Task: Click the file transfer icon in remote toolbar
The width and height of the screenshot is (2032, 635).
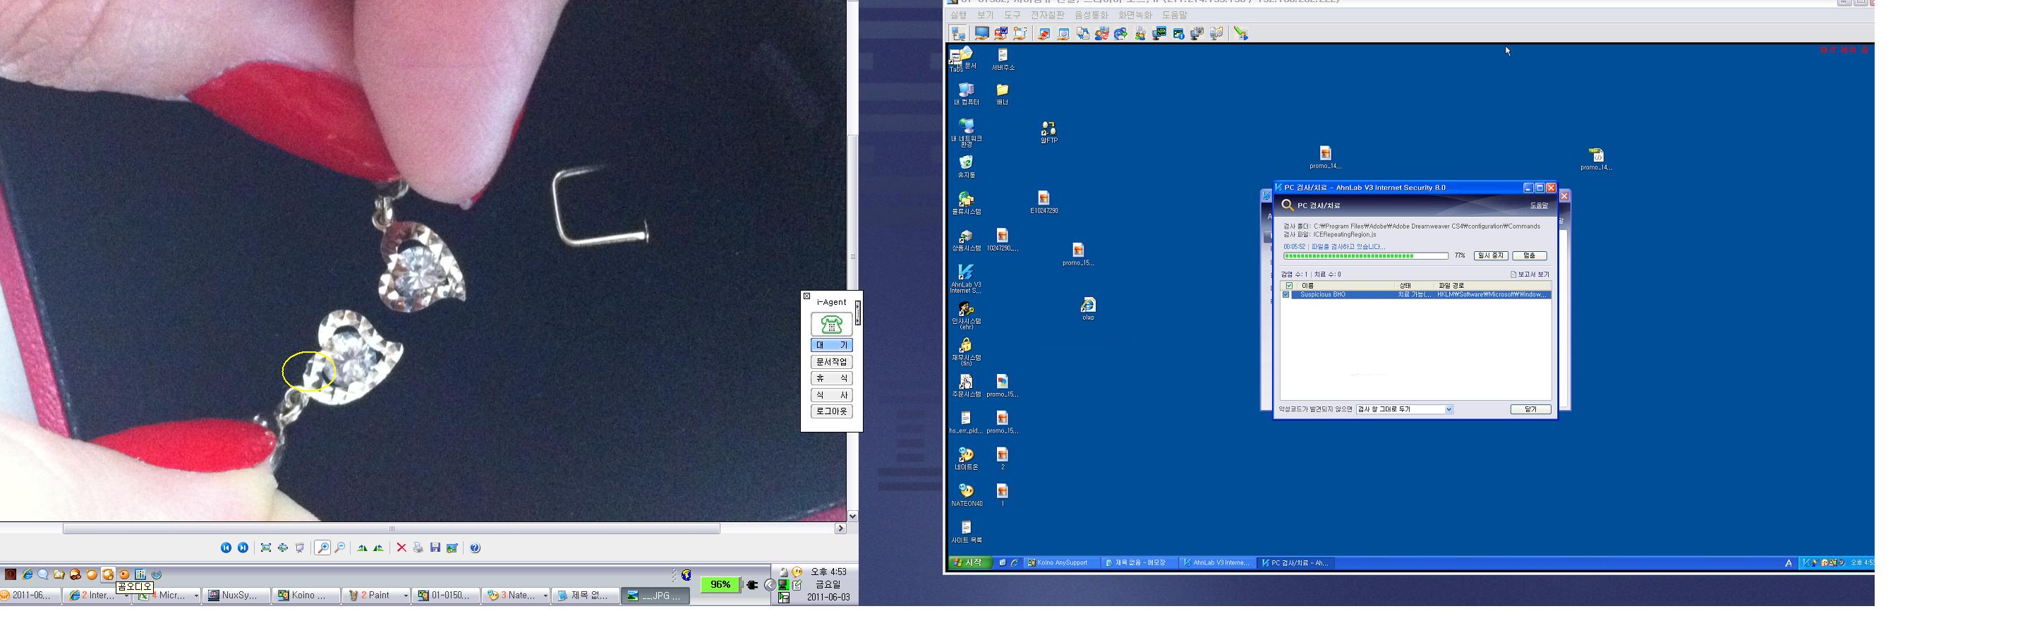Action: (x=1083, y=33)
